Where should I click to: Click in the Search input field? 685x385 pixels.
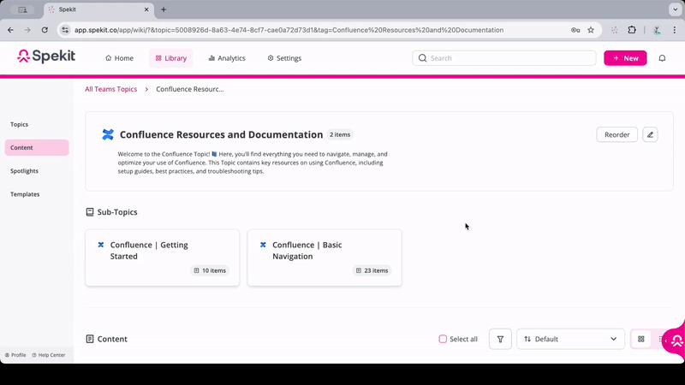point(504,58)
